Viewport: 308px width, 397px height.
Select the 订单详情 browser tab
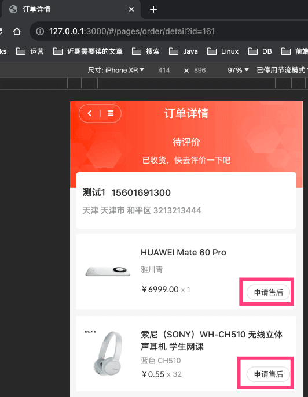[x=71, y=9]
